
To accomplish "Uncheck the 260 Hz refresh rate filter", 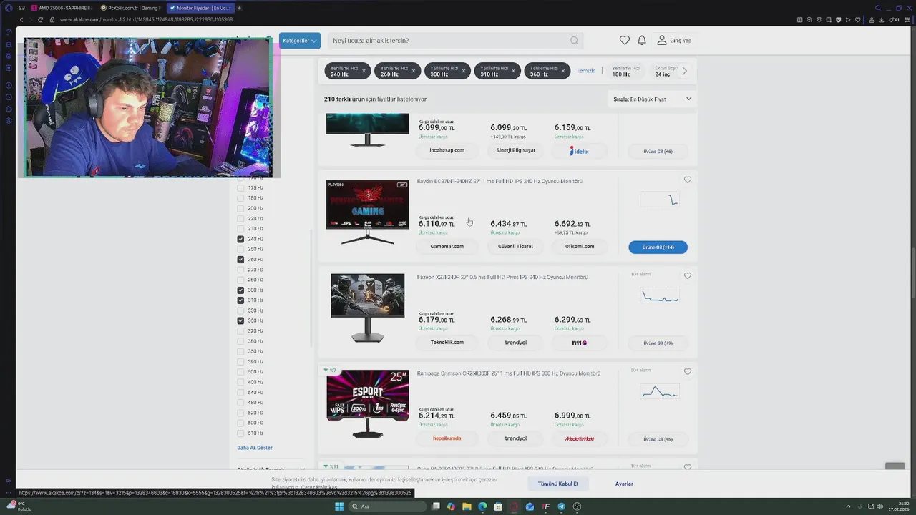I will tap(240, 260).
